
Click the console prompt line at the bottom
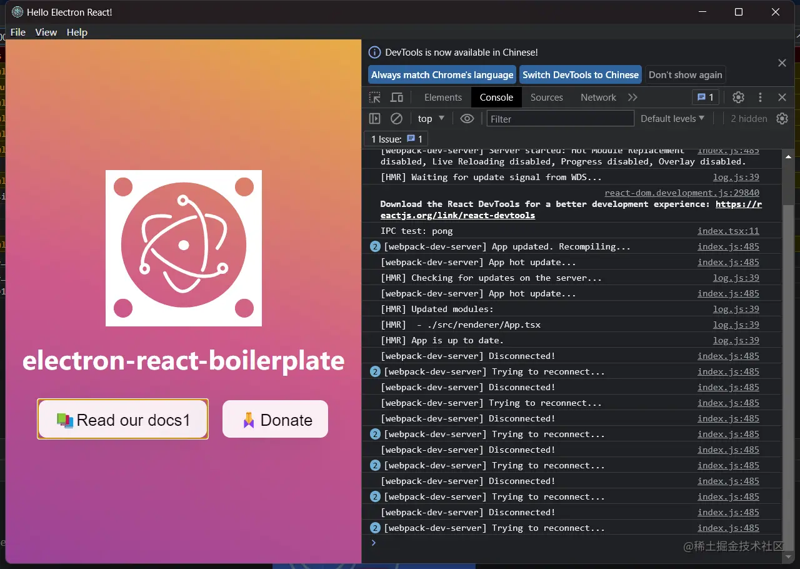coord(572,543)
